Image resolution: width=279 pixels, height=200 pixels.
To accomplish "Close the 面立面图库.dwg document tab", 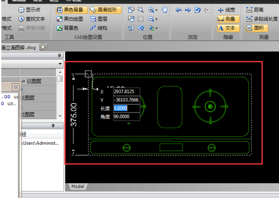I will click(42, 47).
